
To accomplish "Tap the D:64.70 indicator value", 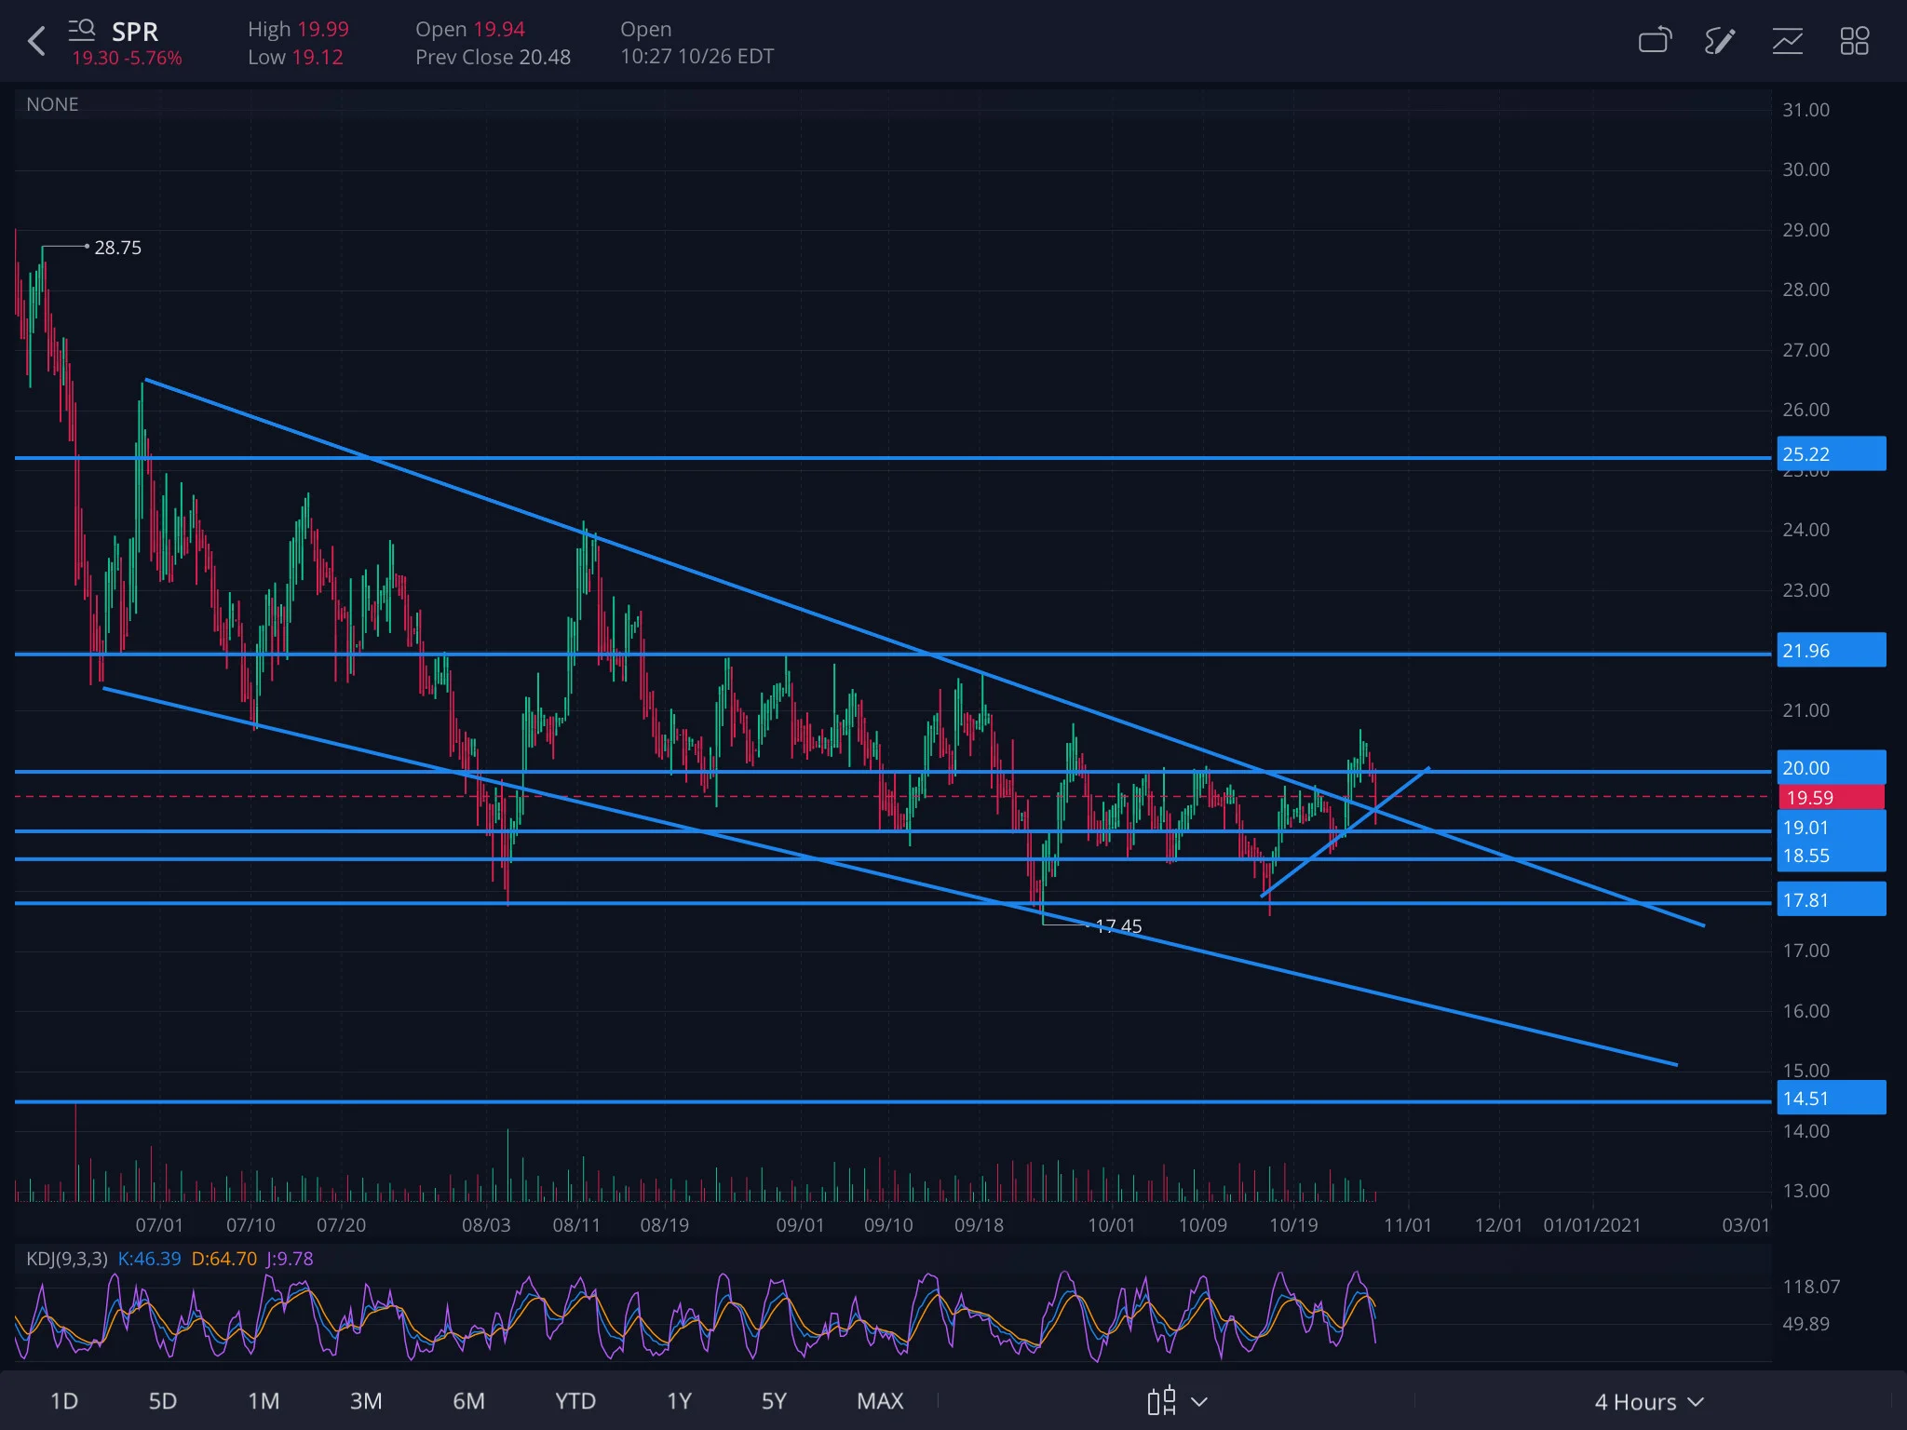I will [223, 1259].
